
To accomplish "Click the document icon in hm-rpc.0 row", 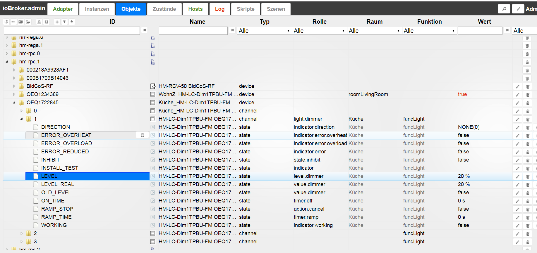I will tap(152, 54).
